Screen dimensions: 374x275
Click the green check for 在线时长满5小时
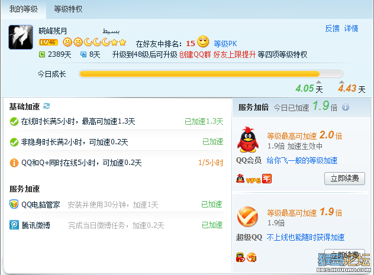coord(14,122)
